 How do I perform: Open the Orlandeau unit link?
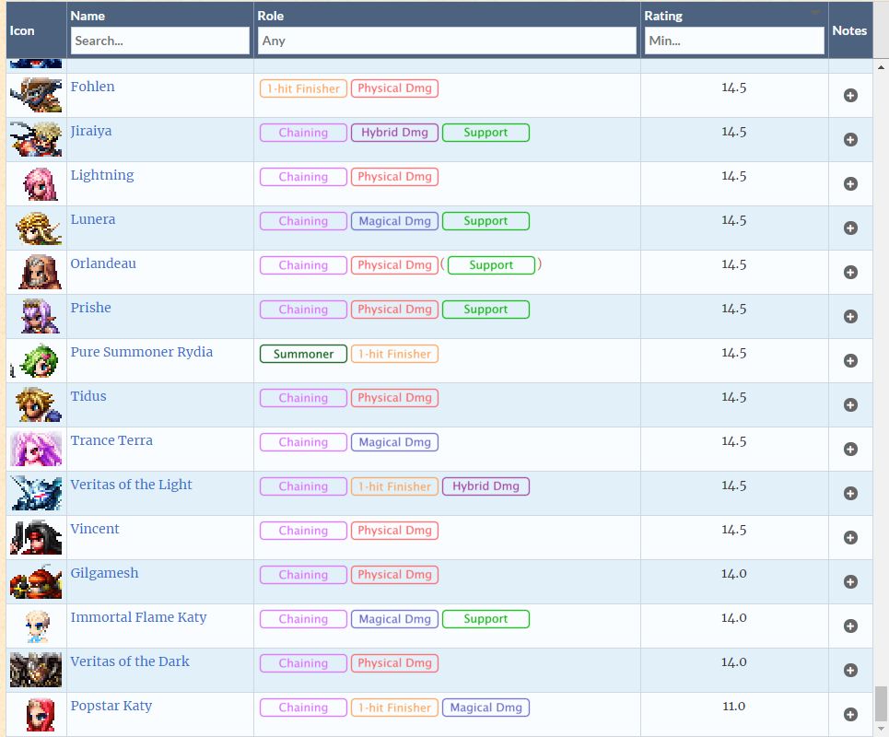tap(103, 263)
